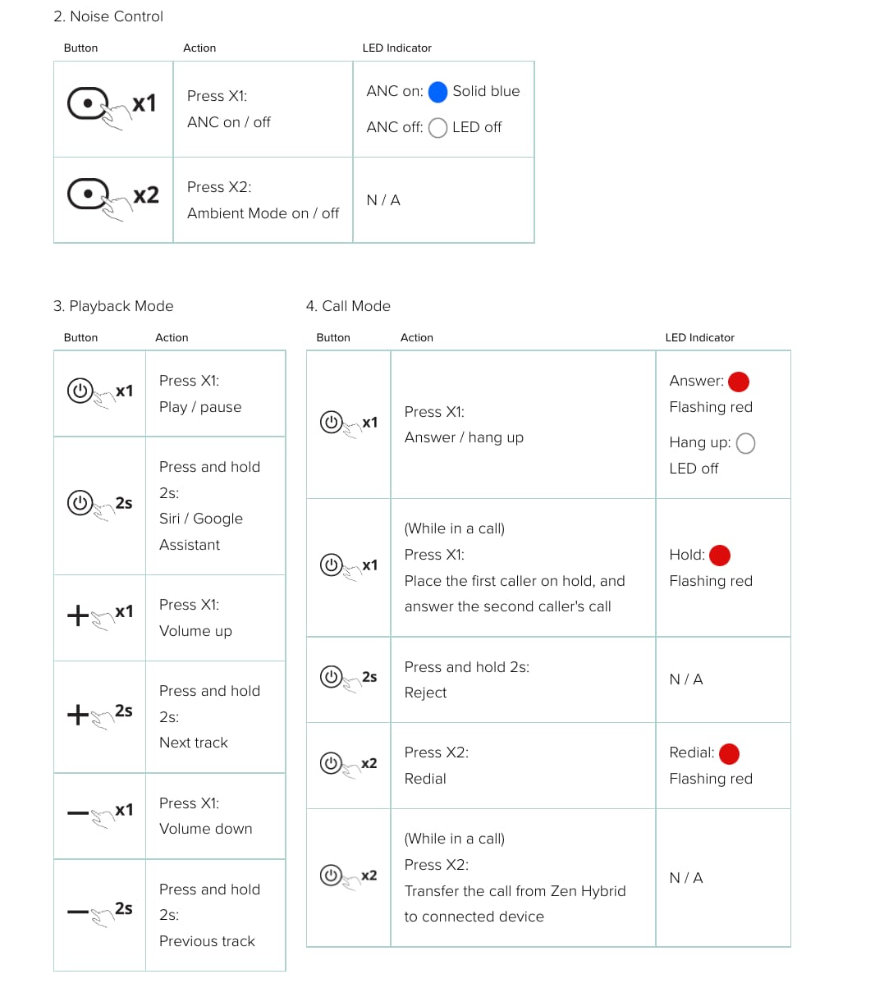Click the red Redial LED dot

pyautogui.click(x=729, y=753)
